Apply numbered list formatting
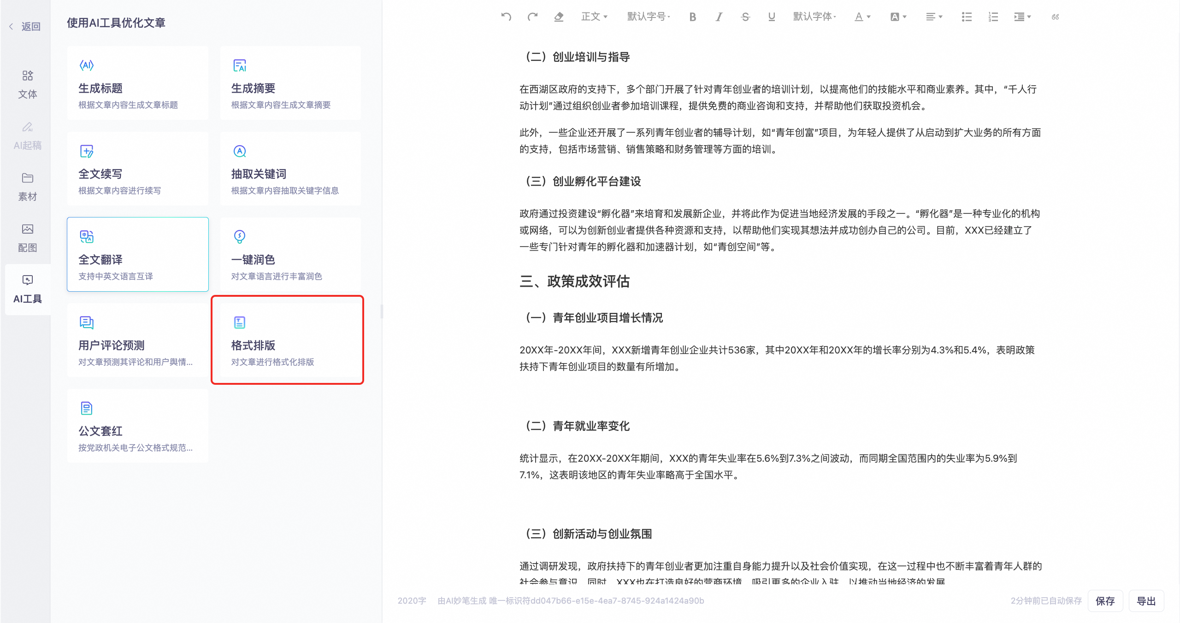 point(993,17)
